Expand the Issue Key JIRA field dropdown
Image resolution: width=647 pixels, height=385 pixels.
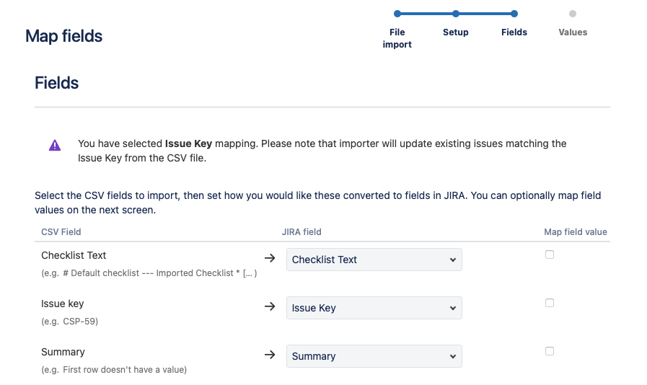pos(374,308)
